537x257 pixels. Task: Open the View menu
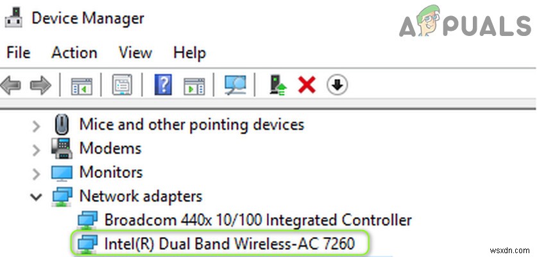(135, 52)
